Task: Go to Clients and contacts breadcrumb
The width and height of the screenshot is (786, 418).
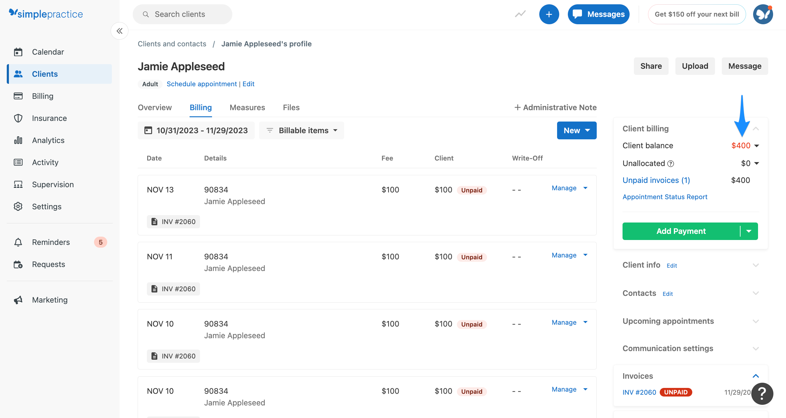Action: (172, 44)
